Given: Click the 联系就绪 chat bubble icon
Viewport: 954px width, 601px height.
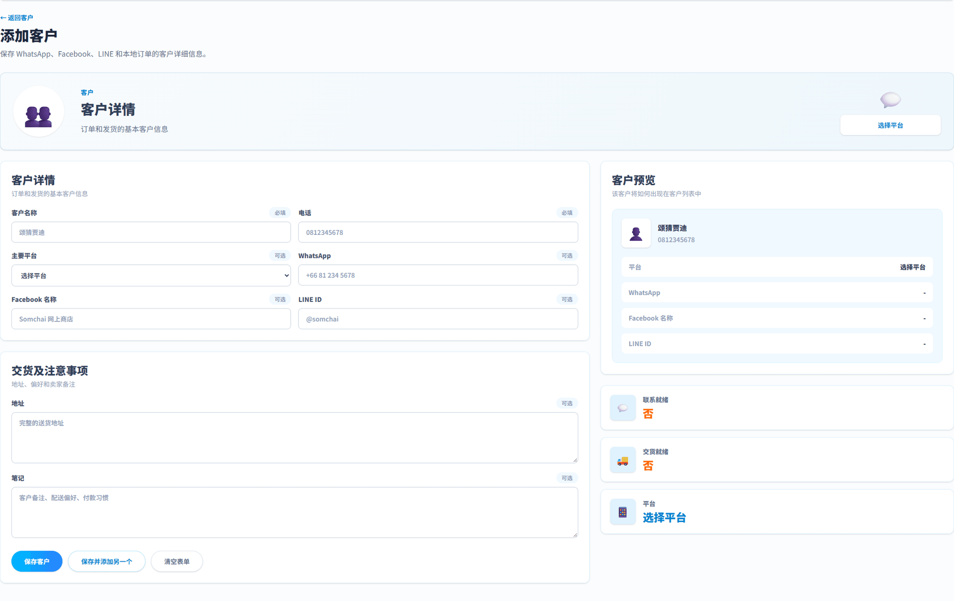Looking at the screenshot, I should point(623,408).
